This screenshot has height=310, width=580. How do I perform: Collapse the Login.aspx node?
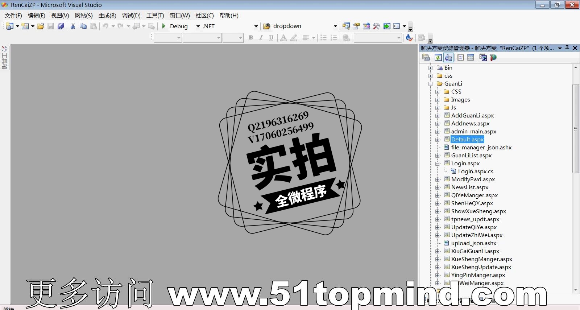coord(438,164)
